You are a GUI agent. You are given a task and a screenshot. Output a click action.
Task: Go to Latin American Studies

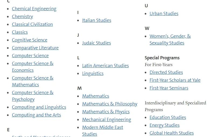point(105,66)
